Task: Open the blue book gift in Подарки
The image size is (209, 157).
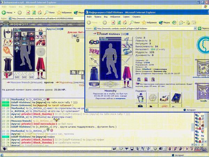Action: tap(176, 98)
